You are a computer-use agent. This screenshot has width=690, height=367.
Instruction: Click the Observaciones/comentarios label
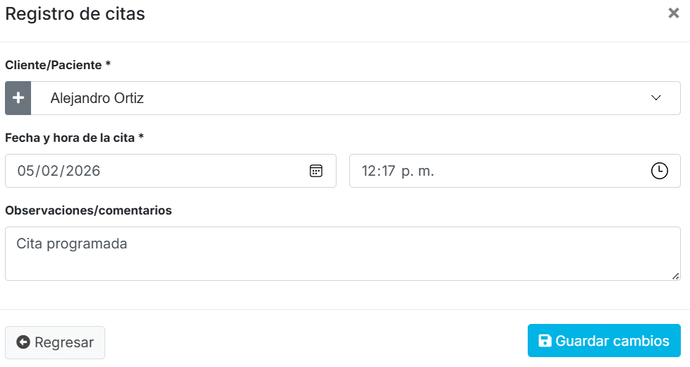tap(88, 210)
